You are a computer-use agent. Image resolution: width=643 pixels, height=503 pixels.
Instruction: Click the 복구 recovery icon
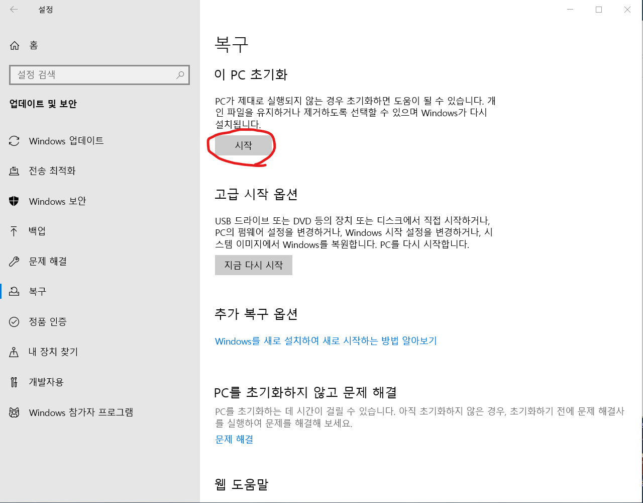pyautogui.click(x=14, y=292)
